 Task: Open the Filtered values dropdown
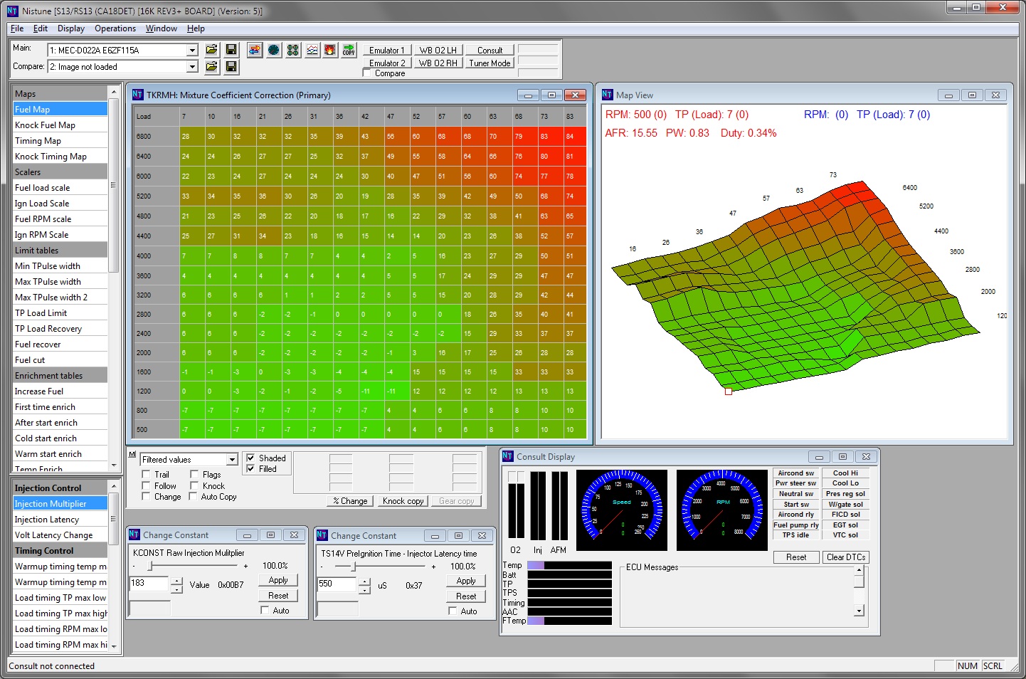point(231,460)
